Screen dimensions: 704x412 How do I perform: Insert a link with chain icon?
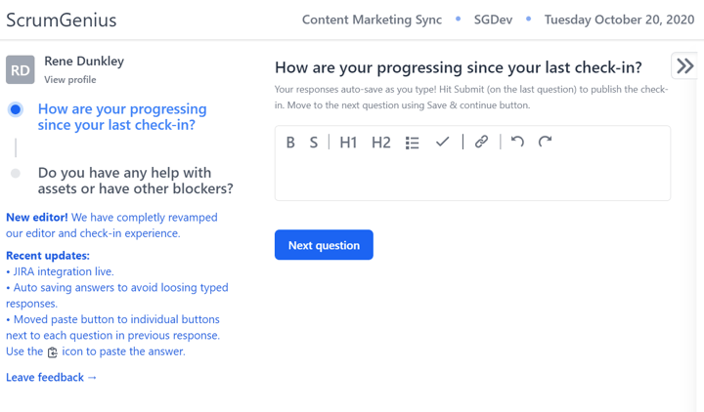[x=481, y=142]
